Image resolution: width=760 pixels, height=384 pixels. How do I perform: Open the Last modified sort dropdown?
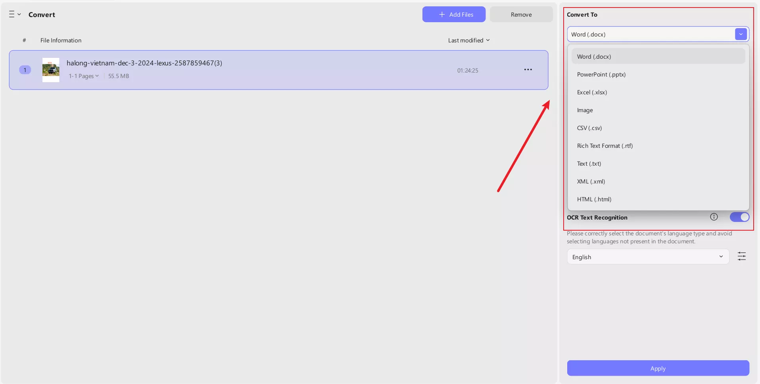(x=469, y=40)
